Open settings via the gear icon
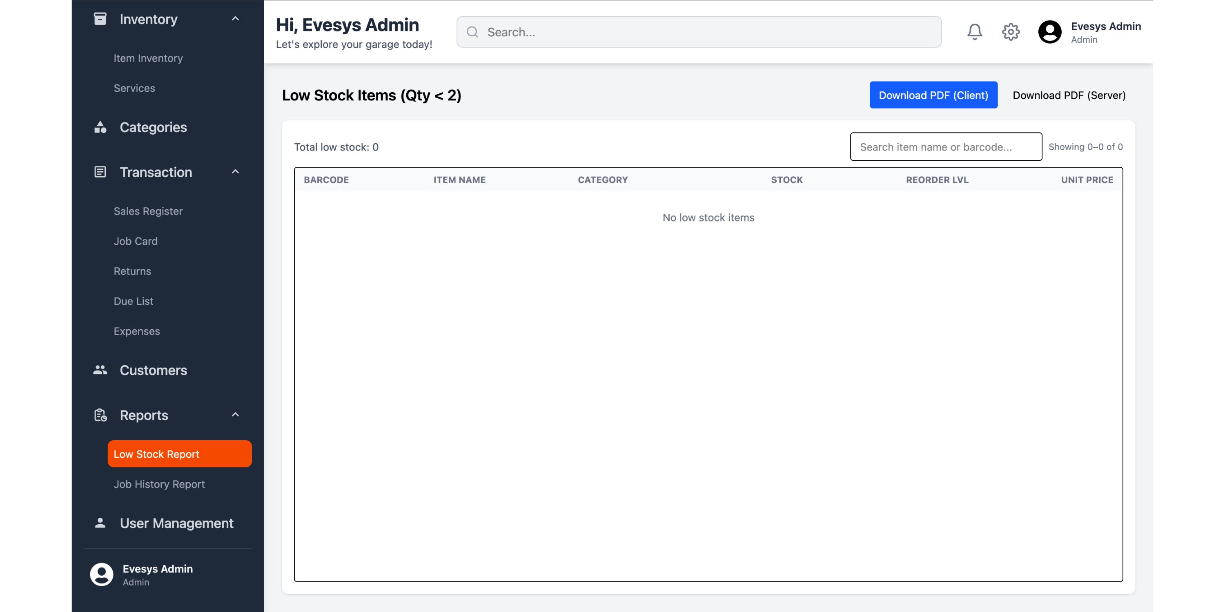1225x612 pixels. point(1011,32)
